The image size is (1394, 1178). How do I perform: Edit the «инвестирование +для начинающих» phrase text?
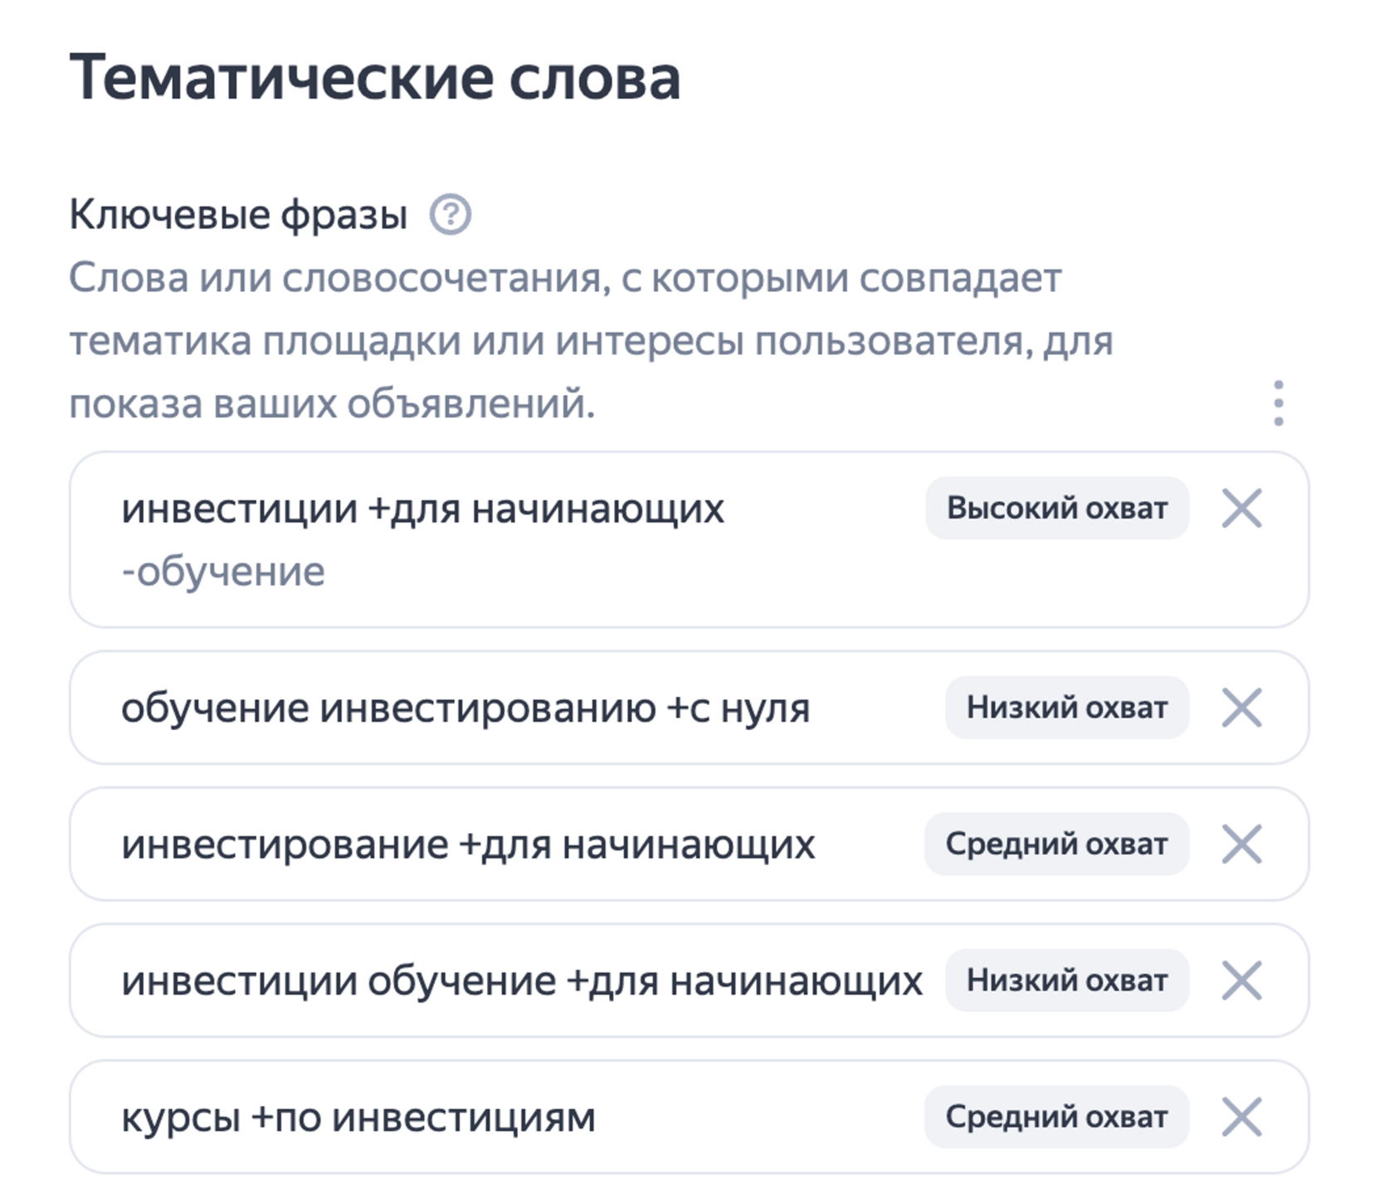[468, 845]
